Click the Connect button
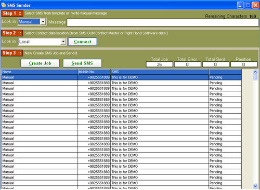 [83, 42]
